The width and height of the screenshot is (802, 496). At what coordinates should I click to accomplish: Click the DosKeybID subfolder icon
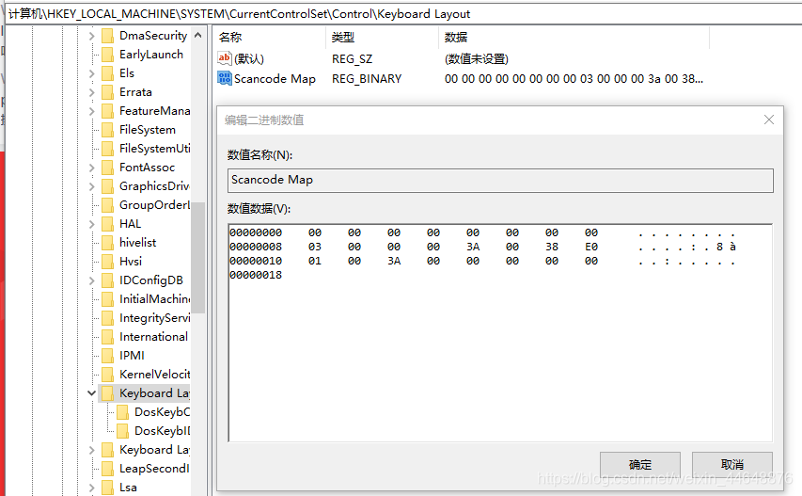coord(123,431)
